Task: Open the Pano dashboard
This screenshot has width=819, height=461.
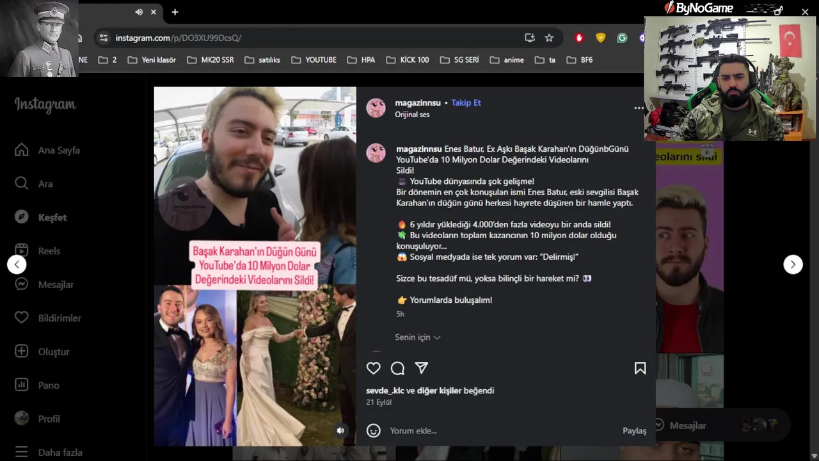Action: pyautogui.click(x=37, y=385)
